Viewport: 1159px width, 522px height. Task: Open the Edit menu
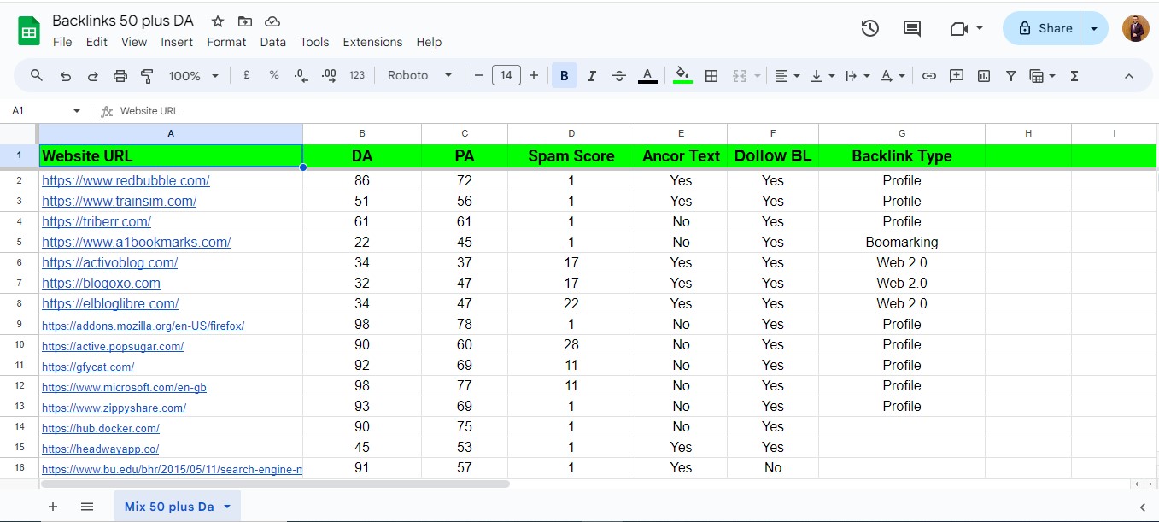click(x=97, y=42)
